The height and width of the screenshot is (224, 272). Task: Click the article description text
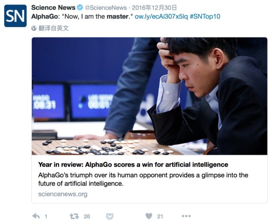click(143, 179)
